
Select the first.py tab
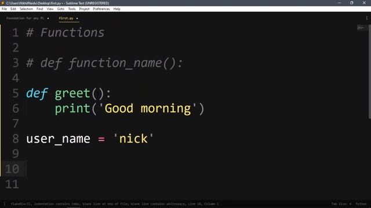pos(66,18)
